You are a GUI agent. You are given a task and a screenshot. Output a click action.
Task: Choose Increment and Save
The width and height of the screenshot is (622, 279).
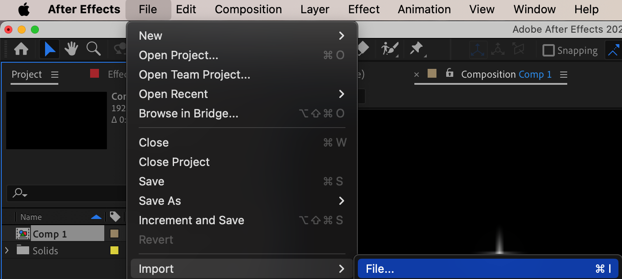coord(191,220)
